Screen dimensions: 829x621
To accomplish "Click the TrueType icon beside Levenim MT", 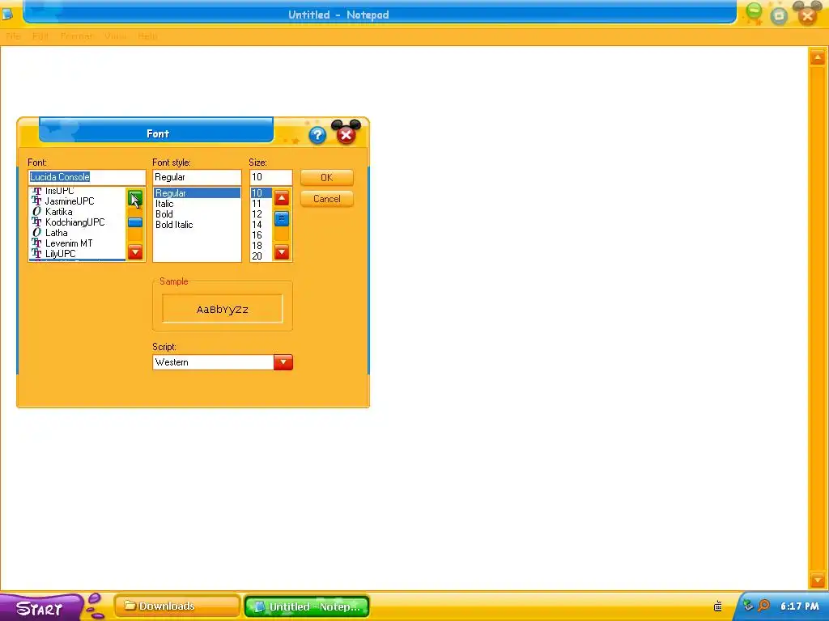I will [36, 243].
